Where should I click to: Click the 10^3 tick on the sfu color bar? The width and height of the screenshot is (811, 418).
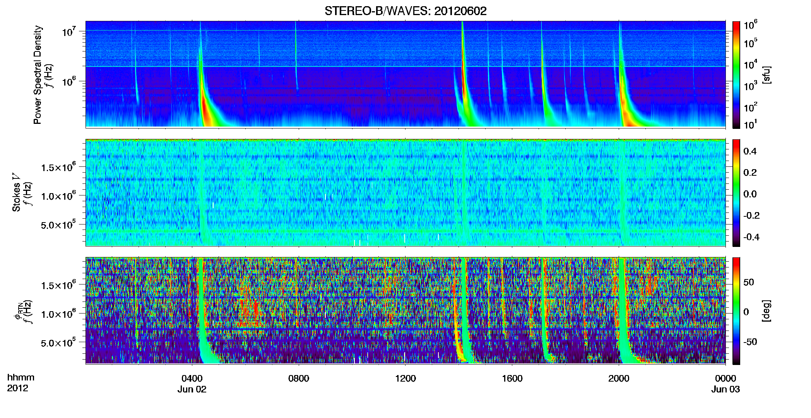click(x=750, y=86)
